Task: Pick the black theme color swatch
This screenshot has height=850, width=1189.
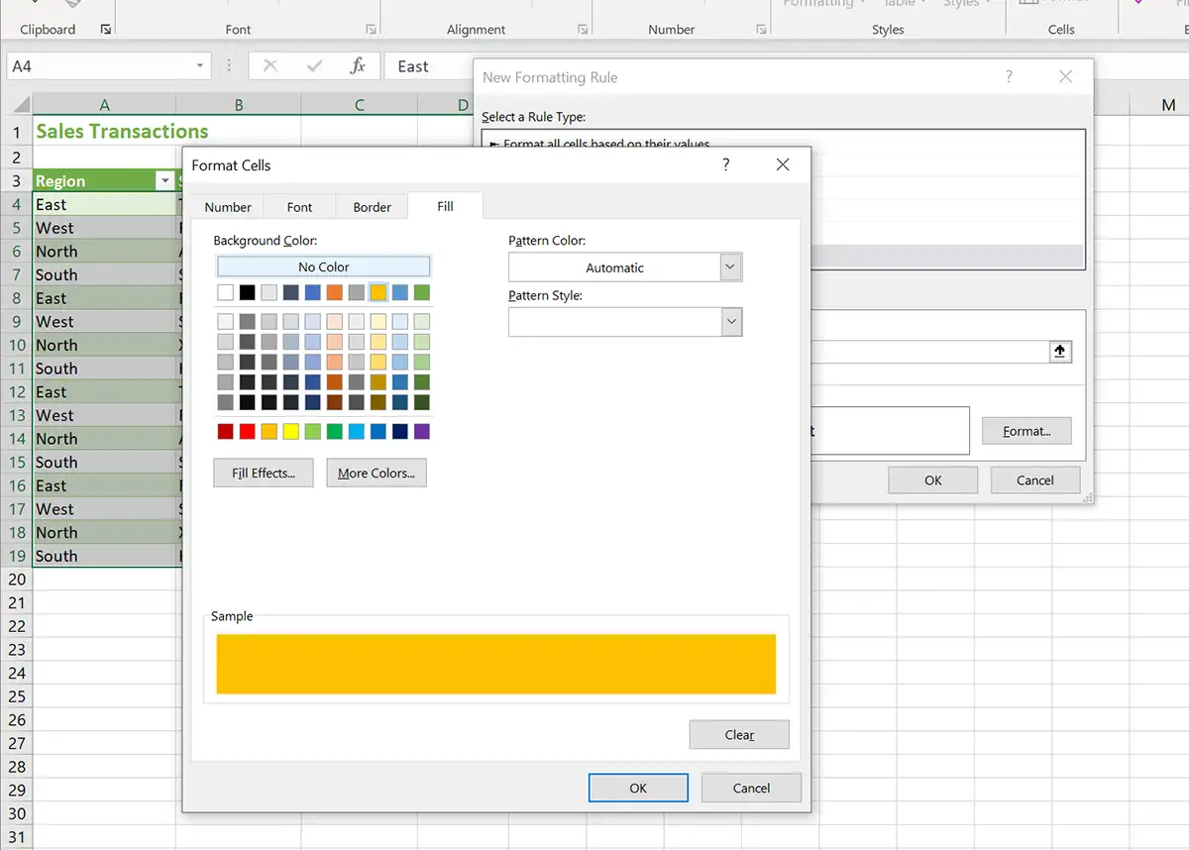Action: pyautogui.click(x=248, y=292)
